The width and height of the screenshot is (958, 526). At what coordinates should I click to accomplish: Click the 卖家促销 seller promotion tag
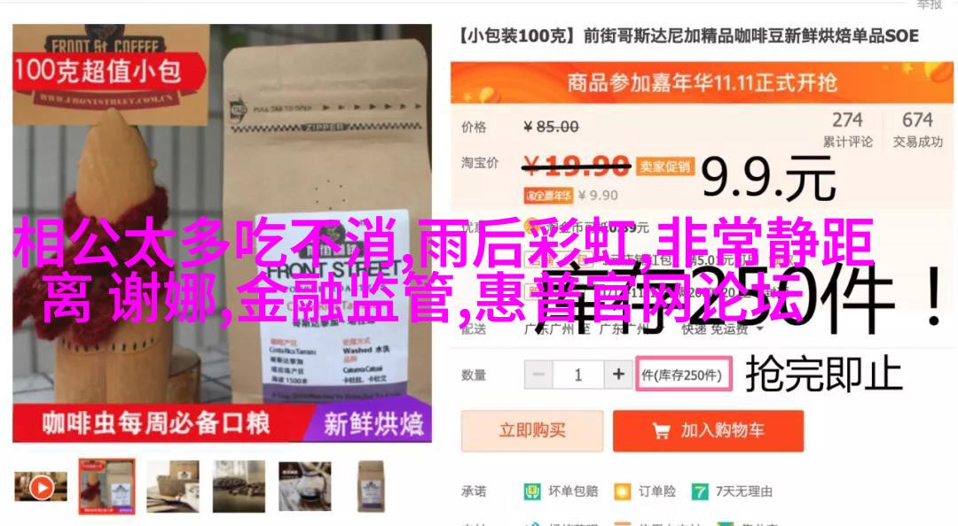(x=664, y=166)
